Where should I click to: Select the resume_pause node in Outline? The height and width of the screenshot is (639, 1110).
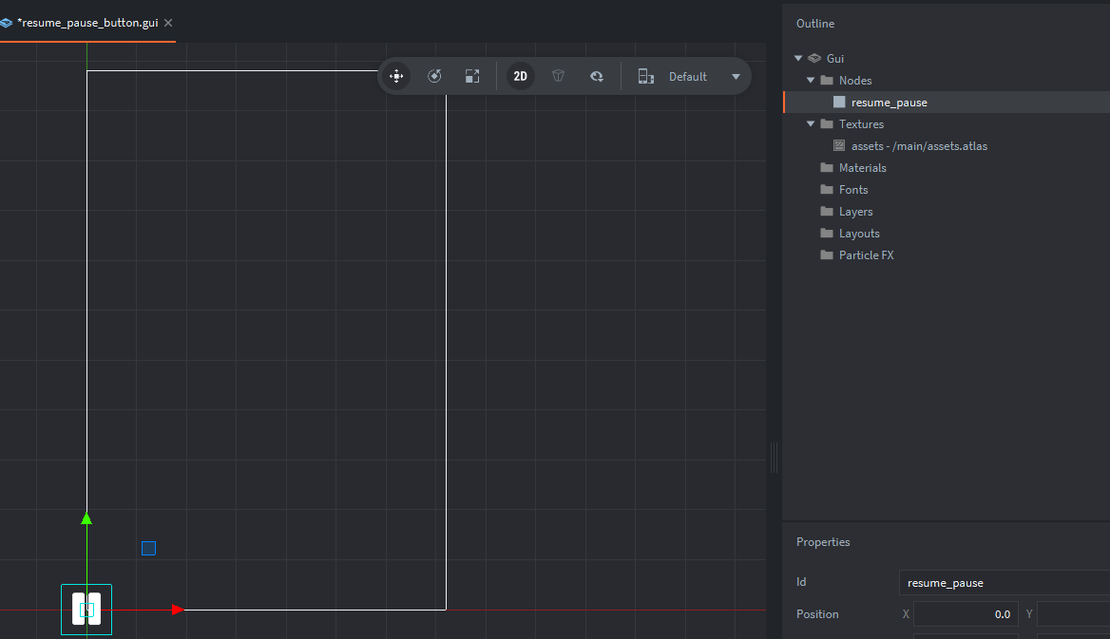pos(889,103)
